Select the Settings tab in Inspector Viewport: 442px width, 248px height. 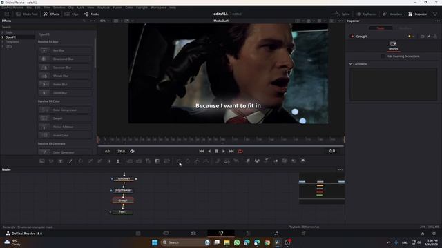click(x=393, y=46)
